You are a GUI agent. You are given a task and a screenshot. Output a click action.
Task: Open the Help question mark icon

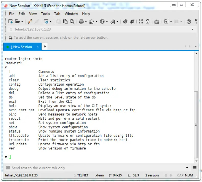click(189, 22)
